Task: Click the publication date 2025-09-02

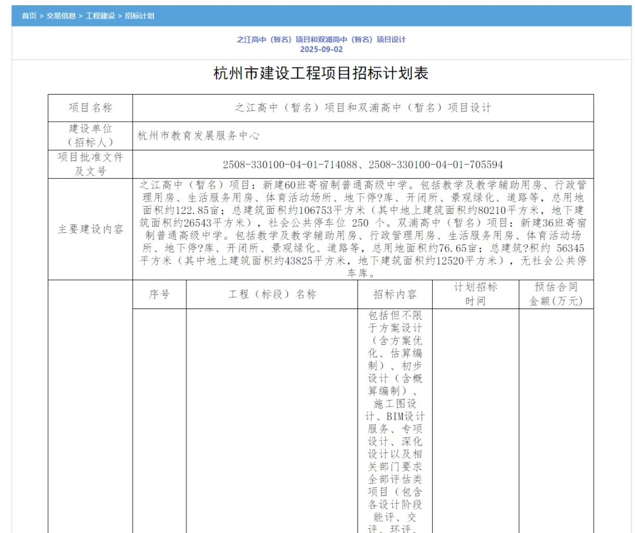Action: pos(321,49)
